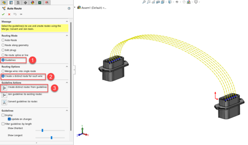Switch to the ConfigurationManager tab
248x145 pixels.
coord(18,2)
